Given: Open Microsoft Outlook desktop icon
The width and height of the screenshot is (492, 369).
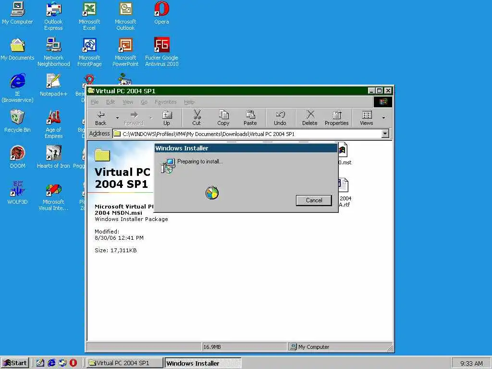Looking at the screenshot, I should click(125, 16).
